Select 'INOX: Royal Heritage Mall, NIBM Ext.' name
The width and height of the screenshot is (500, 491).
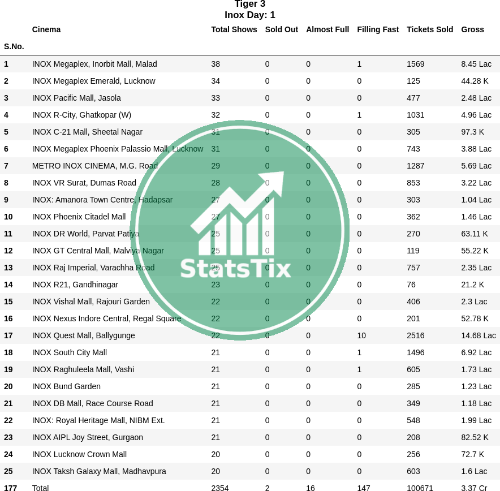98,420
